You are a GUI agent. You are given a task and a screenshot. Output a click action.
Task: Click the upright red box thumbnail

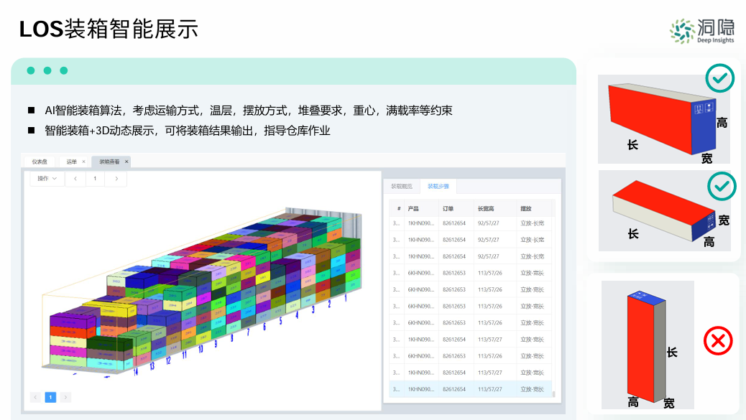[647, 345]
